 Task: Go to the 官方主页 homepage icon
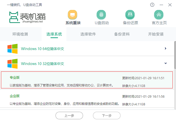pyautogui.click(x=159, y=15)
